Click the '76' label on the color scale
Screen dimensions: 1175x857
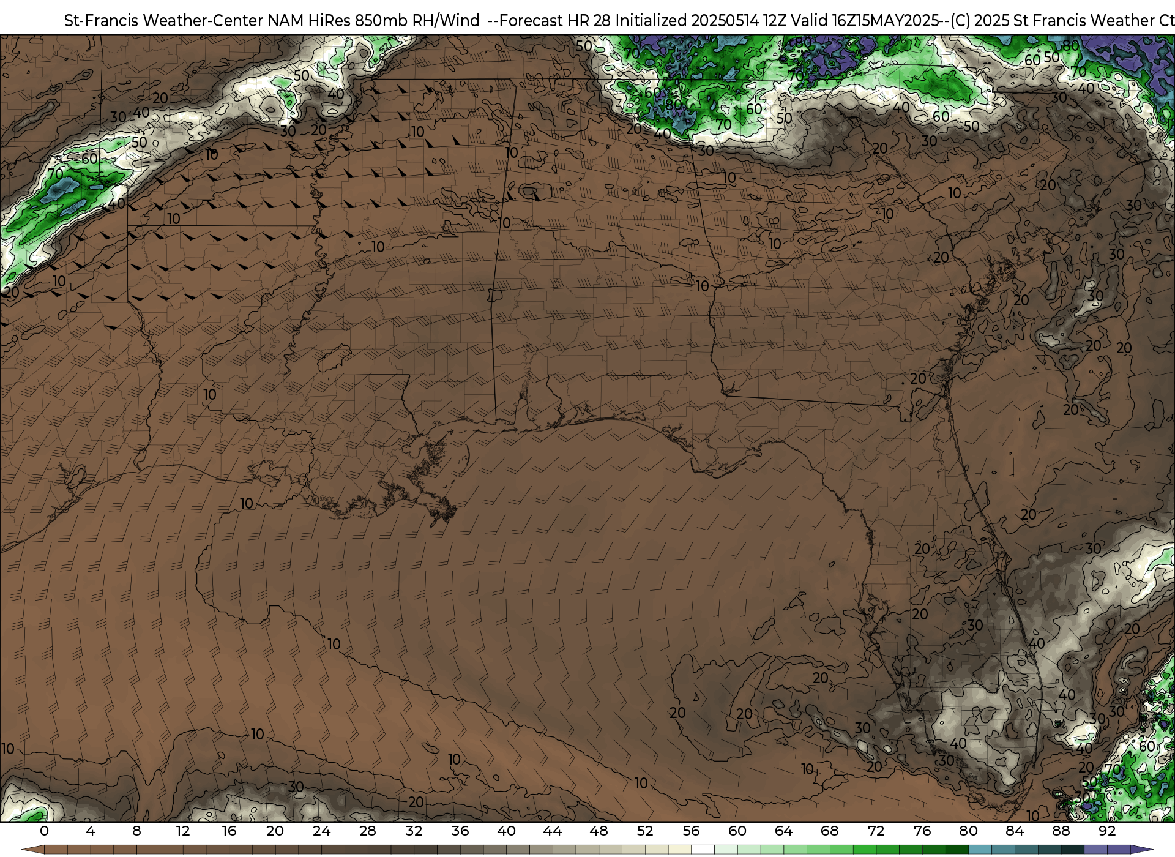point(922,831)
